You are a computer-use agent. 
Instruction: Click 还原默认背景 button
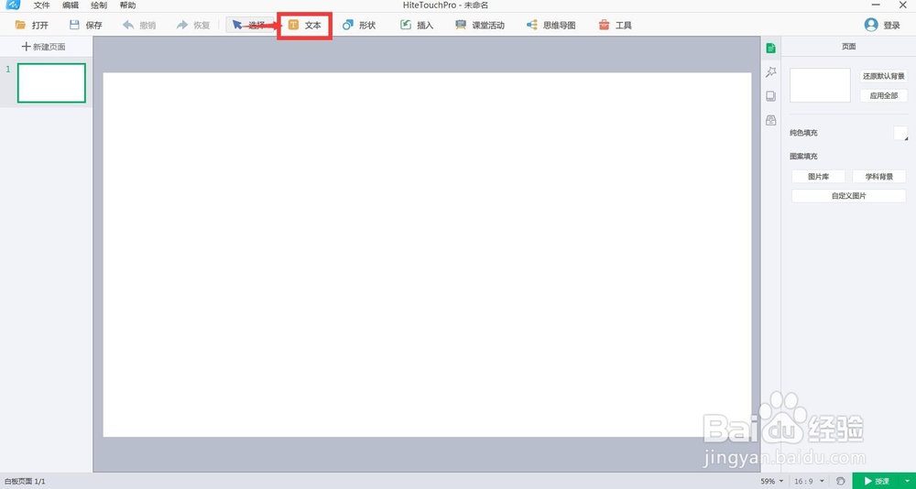coord(884,77)
